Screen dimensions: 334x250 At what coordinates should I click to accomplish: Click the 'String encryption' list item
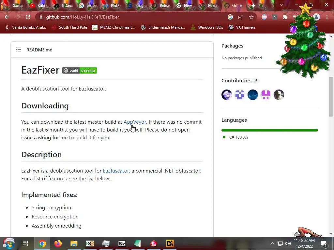[51, 208]
